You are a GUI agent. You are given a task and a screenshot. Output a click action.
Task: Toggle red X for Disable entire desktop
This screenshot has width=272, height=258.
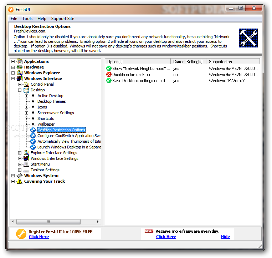(x=109, y=75)
